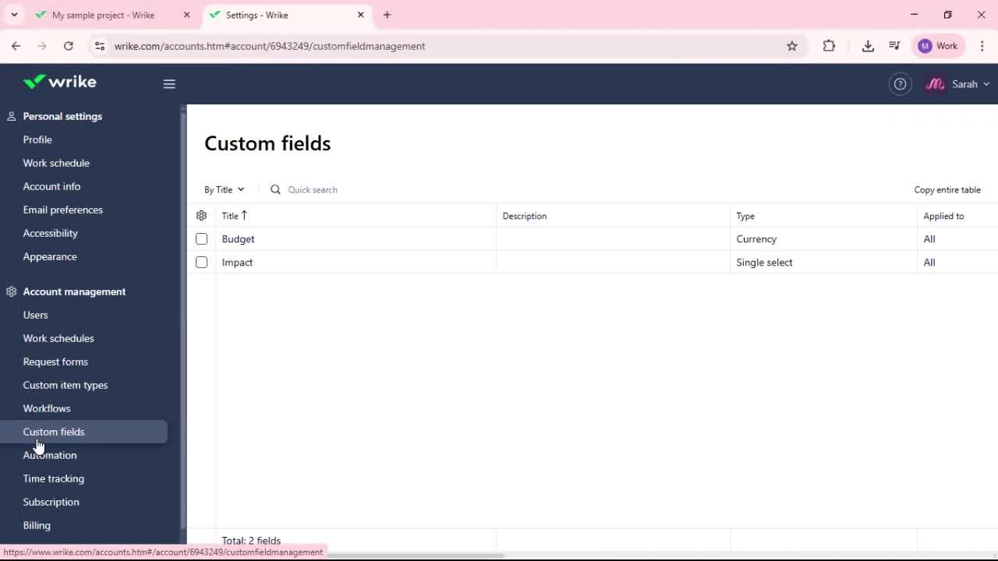This screenshot has width=998, height=561.
Task: Go to Custom item types
Action: [x=65, y=385]
